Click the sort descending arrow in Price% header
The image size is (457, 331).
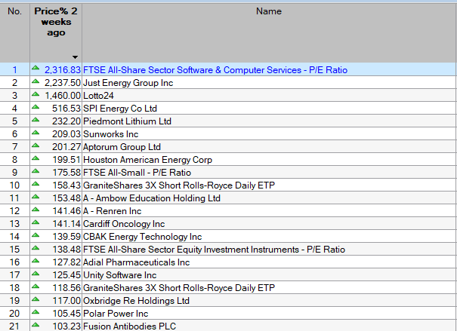pyautogui.click(x=75, y=57)
